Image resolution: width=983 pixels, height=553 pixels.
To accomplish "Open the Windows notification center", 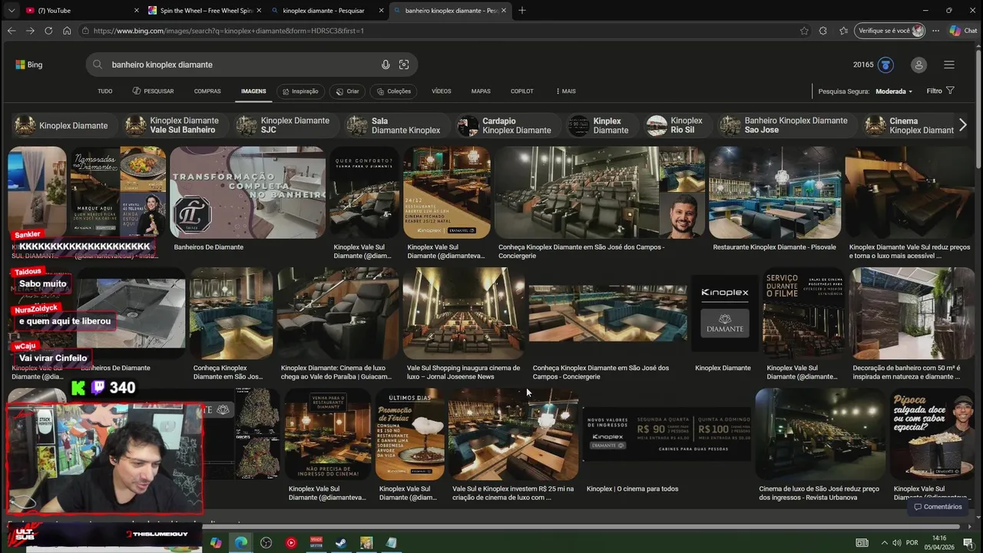I will (x=968, y=543).
